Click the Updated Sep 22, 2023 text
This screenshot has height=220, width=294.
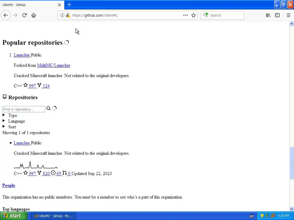[x=92, y=173]
